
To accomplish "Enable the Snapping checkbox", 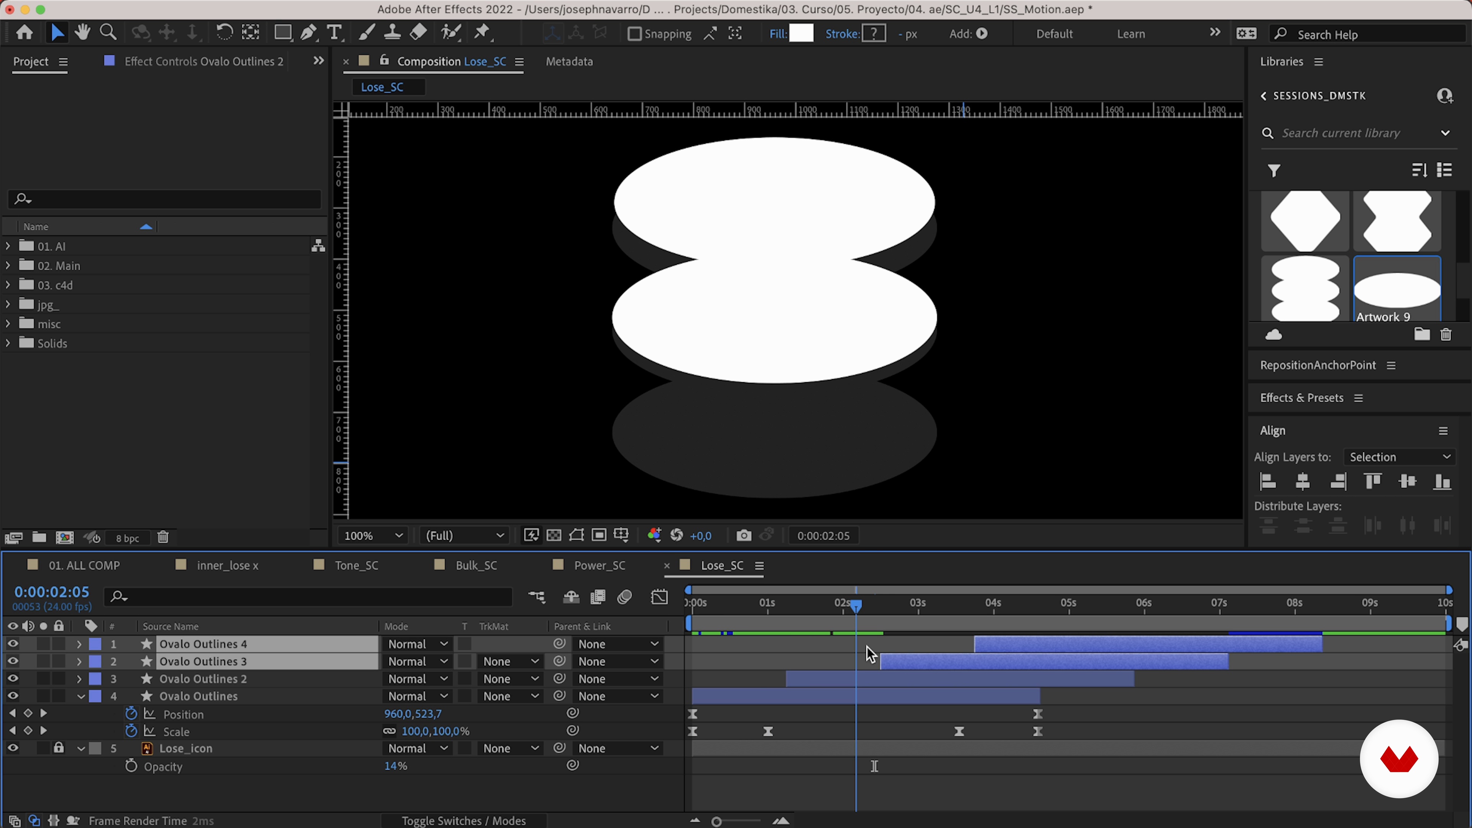I will coord(634,34).
